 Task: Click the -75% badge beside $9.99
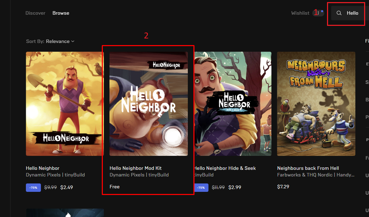tap(34, 188)
